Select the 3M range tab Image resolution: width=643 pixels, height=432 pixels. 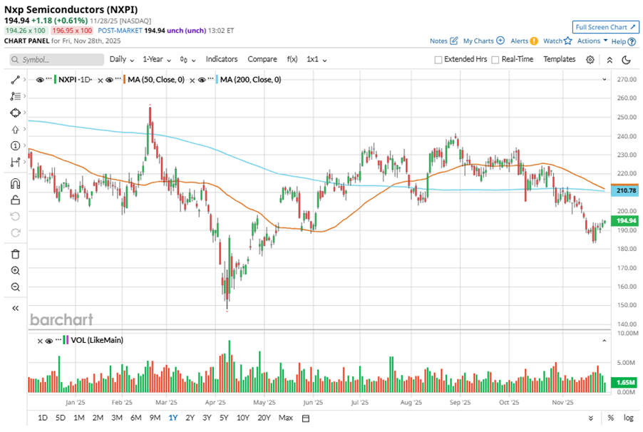(117, 418)
